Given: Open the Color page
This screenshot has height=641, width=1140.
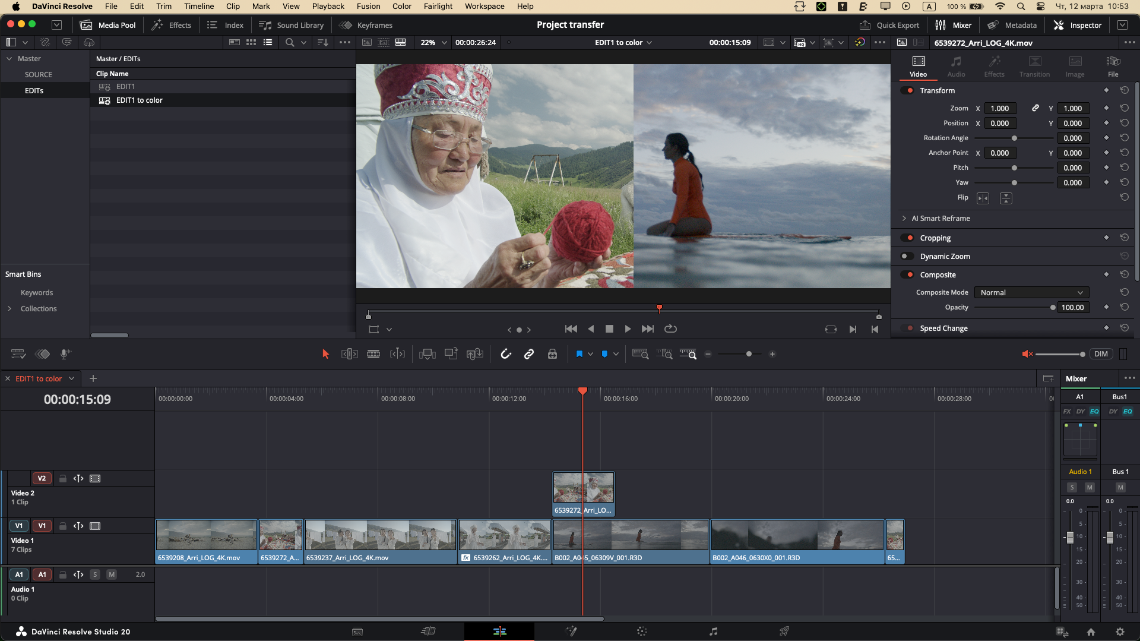Looking at the screenshot, I should [642, 631].
